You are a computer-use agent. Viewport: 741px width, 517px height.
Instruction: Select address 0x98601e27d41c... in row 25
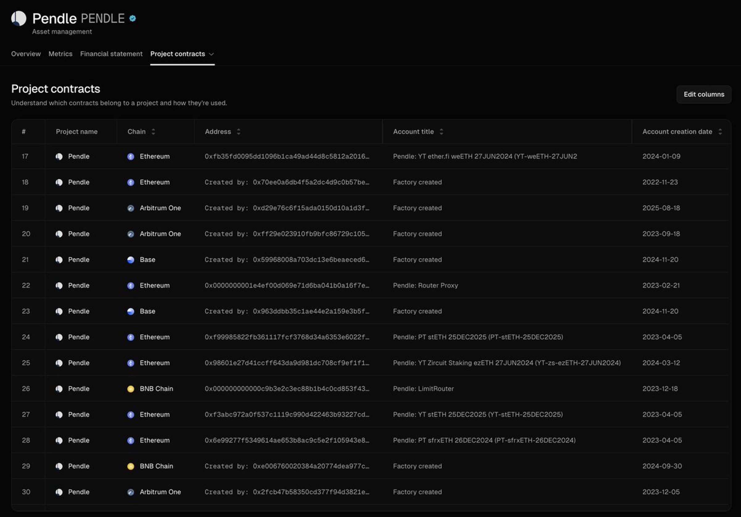click(x=287, y=363)
